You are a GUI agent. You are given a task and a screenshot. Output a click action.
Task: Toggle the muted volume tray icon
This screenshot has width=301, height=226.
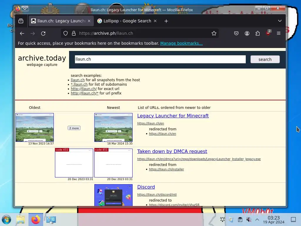pyautogui.click(x=249, y=220)
